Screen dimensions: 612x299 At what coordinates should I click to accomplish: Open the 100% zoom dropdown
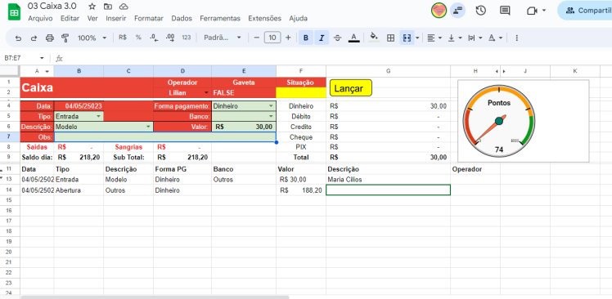click(x=92, y=38)
